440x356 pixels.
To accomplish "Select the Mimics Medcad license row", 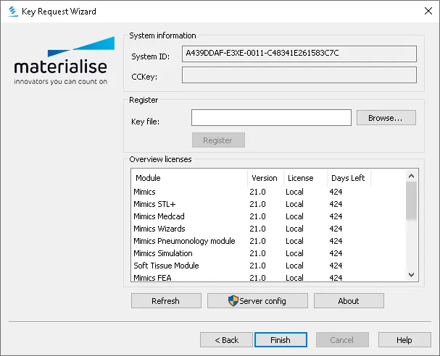I will [x=268, y=216].
